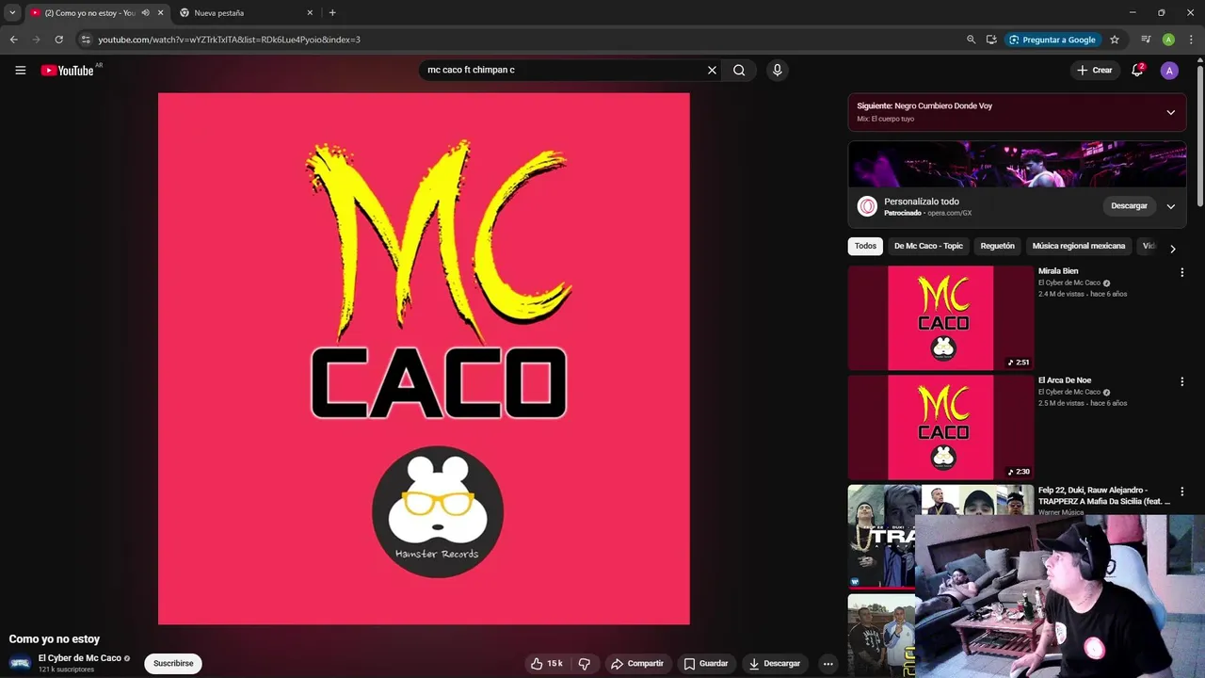The height and width of the screenshot is (678, 1205).
Task: Show more filter chips with arrow
Action: pyautogui.click(x=1172, y=249)
